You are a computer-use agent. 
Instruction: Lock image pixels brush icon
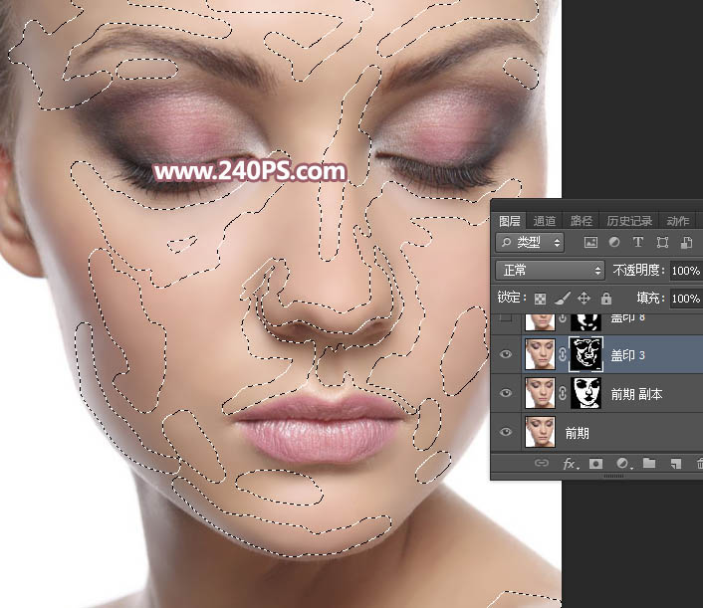563,298
